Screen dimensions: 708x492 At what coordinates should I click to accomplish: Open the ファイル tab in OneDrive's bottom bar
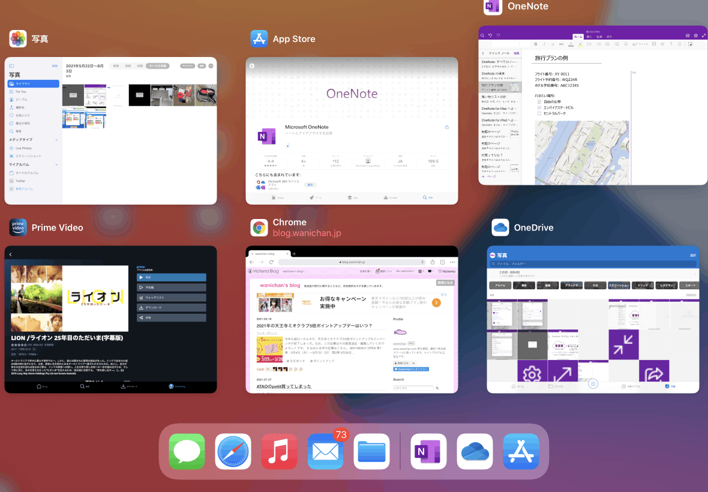click(556, 386)
